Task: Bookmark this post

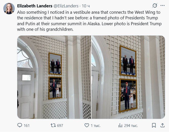Action: 154,125
